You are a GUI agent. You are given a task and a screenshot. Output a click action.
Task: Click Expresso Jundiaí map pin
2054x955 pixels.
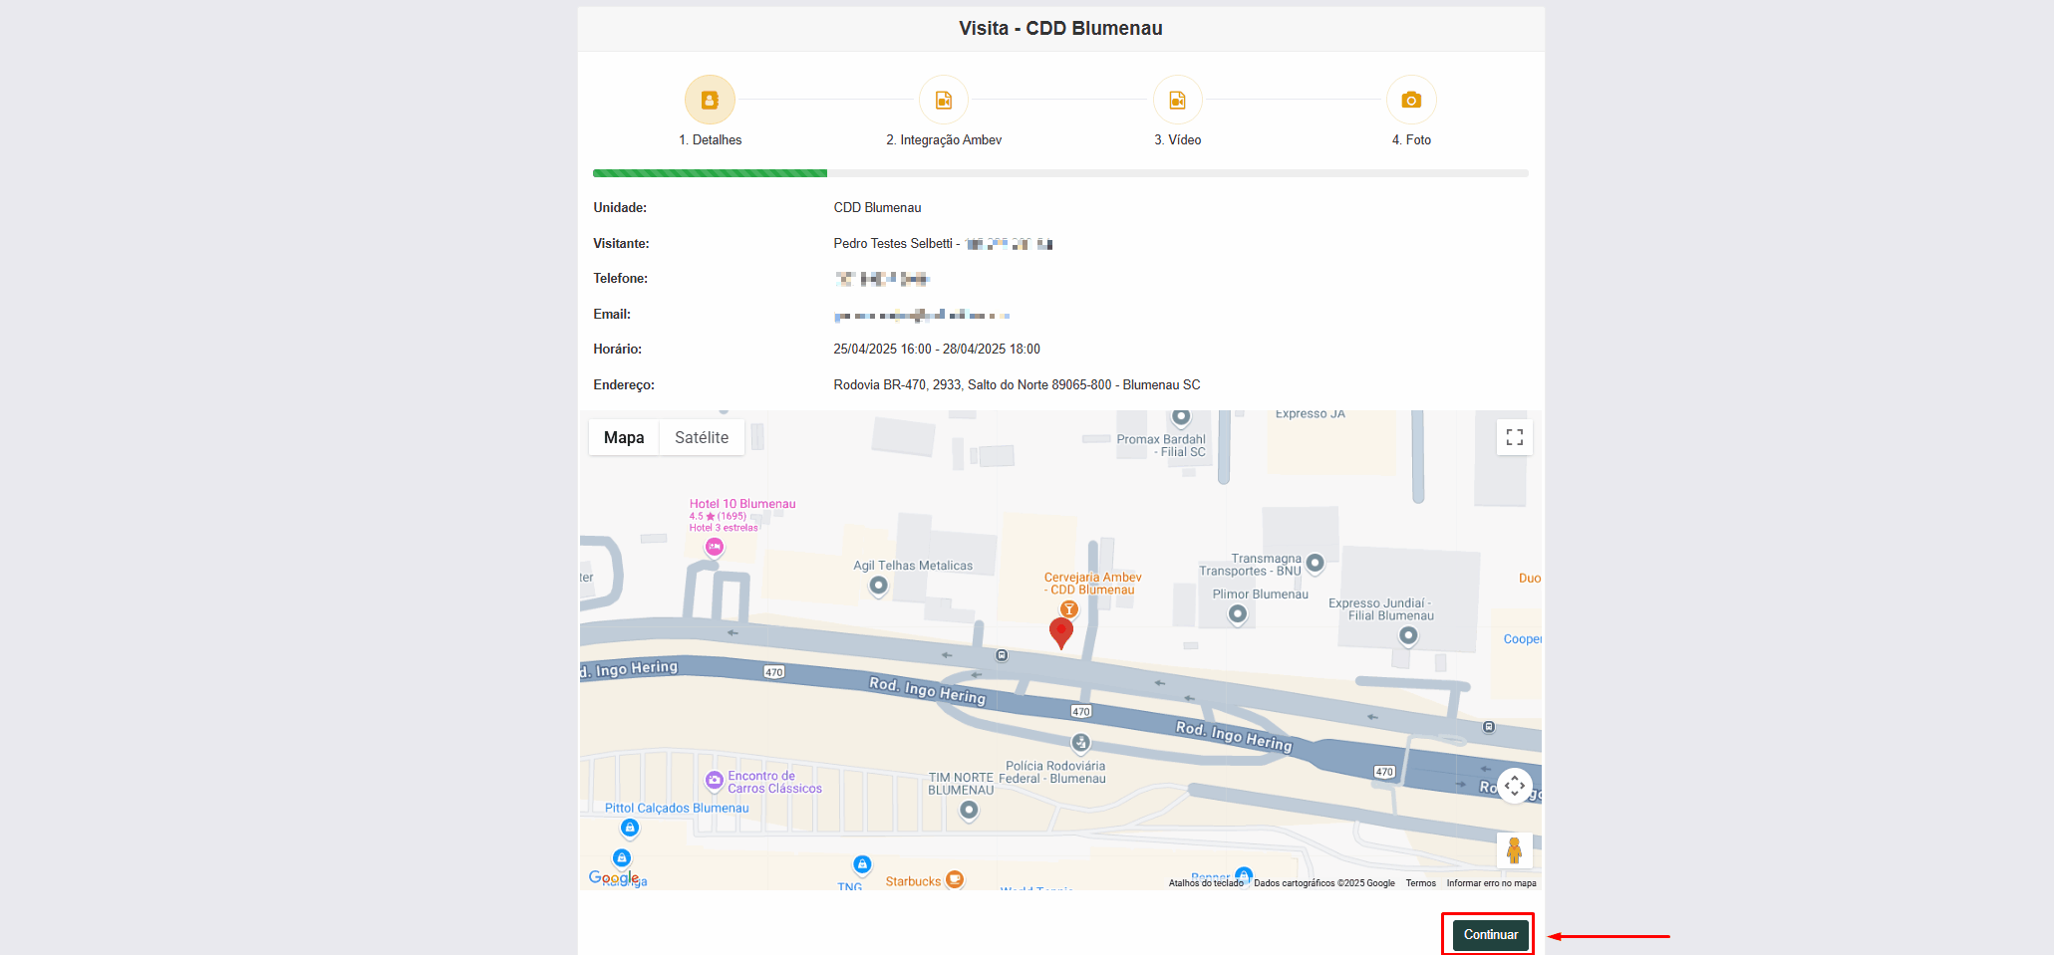point(1408,635)
